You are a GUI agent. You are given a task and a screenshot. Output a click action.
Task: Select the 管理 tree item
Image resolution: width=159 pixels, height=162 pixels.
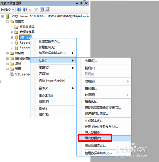pyautogui.click(x=18, y=69)
